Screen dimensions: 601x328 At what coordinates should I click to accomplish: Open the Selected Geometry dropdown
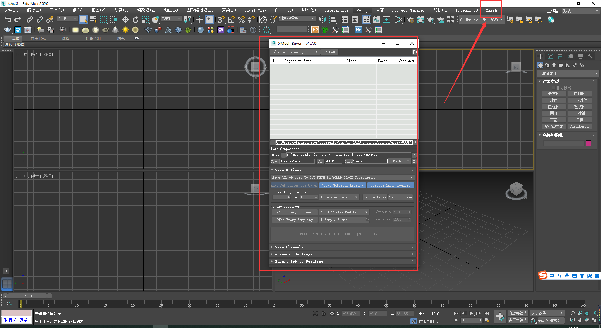tap(294, 52)
